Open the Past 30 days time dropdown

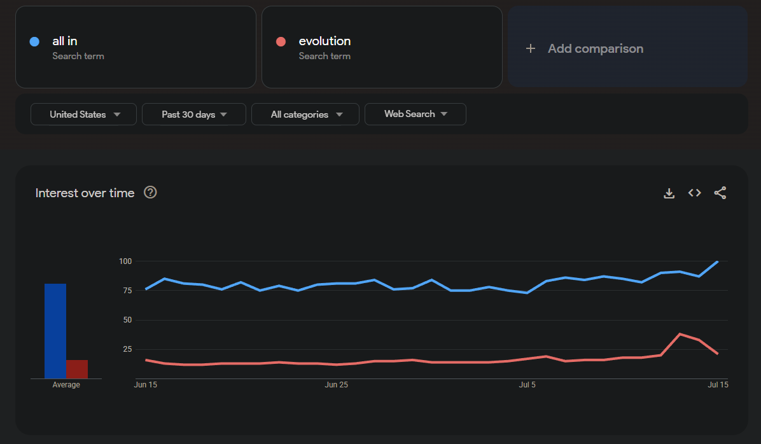[193, 114]
